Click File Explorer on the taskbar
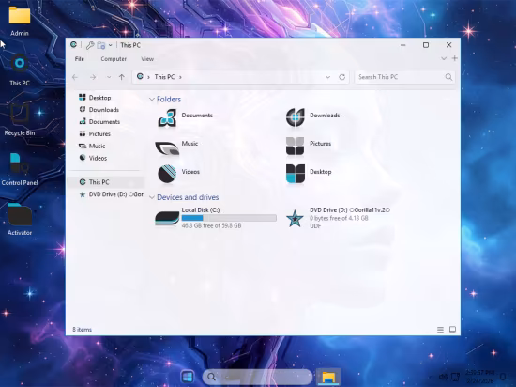 [x=328, y=377]
